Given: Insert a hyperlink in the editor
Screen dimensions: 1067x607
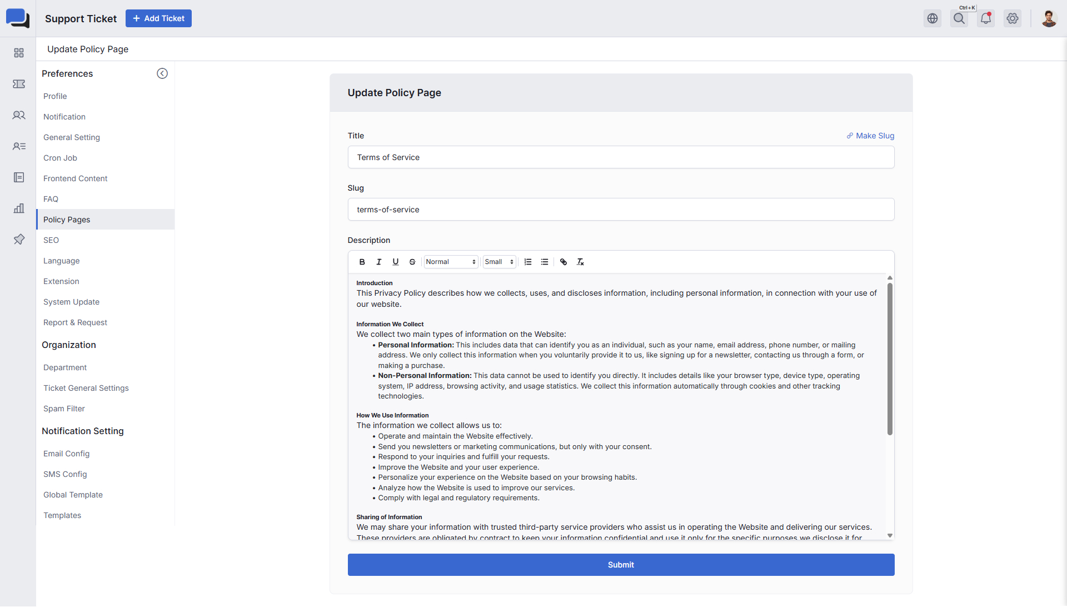Looking at the screenshot, I should 564,262.
